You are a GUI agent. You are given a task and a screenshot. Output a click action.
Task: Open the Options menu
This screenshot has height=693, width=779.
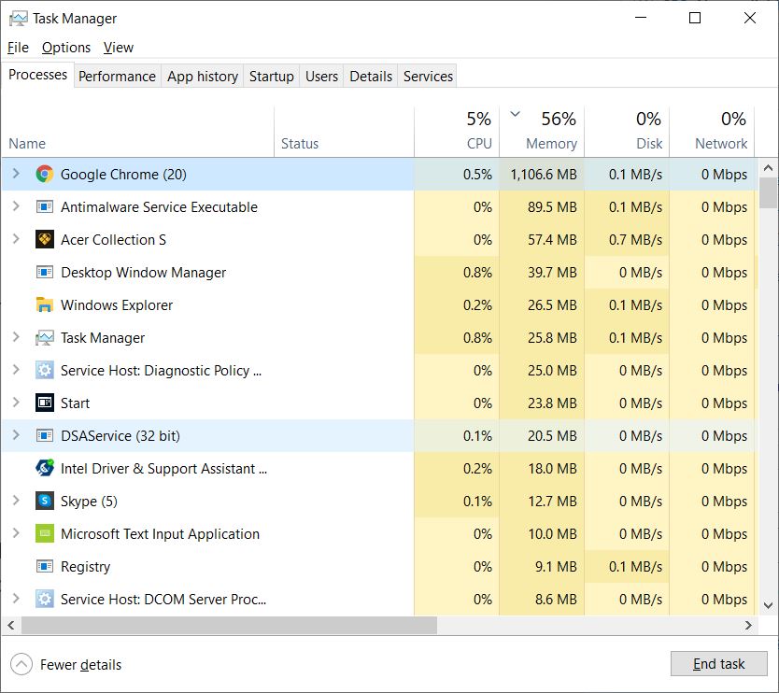(x=66, y=48)
